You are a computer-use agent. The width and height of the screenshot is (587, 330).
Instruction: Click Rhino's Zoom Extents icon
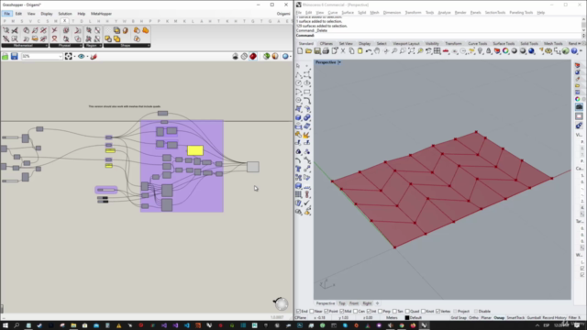click(x=411, y=51)
